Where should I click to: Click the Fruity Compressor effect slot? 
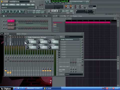69,39
